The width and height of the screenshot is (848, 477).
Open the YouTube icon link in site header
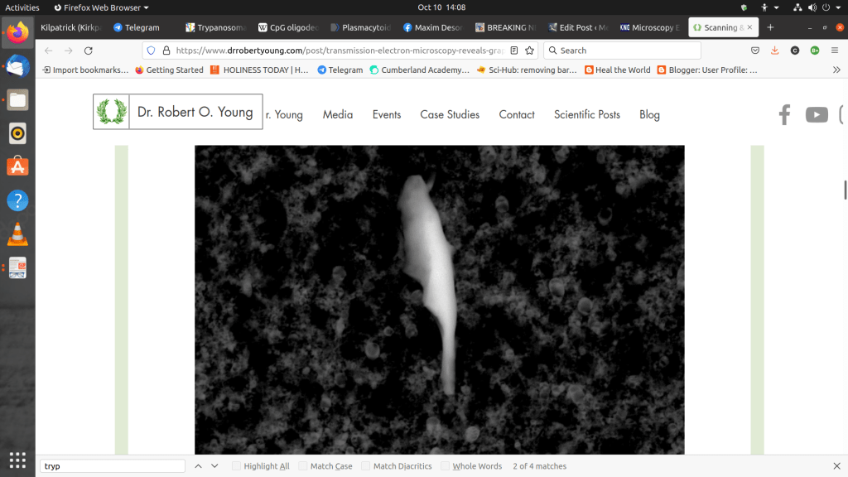pyautogui.click(x=817, y=115)
